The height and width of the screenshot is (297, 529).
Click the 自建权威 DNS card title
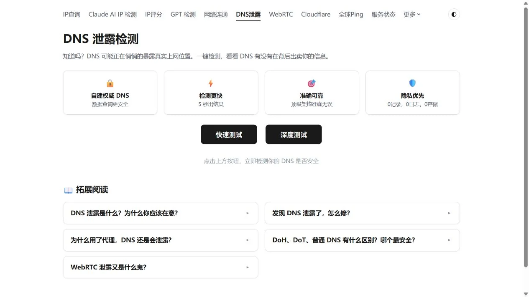(x=110, y=96)
